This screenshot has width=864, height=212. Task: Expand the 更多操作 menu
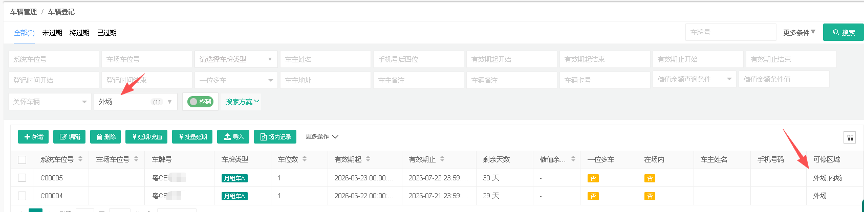tap(322, 137)
